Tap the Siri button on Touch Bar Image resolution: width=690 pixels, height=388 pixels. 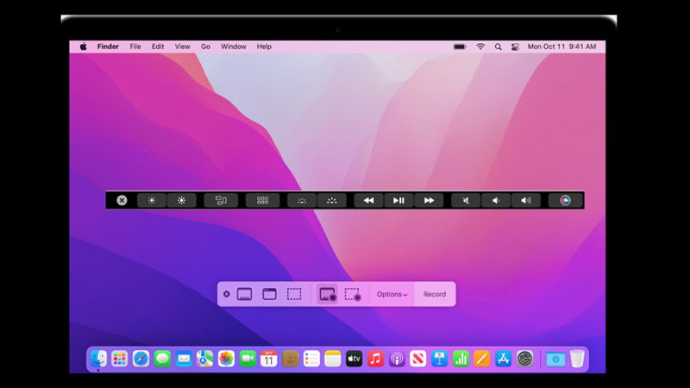click(x=565, y=200)
